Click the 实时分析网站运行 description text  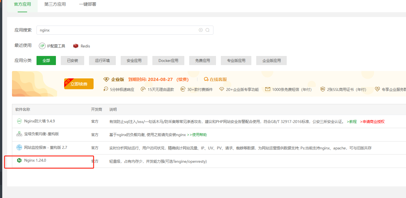240,148
